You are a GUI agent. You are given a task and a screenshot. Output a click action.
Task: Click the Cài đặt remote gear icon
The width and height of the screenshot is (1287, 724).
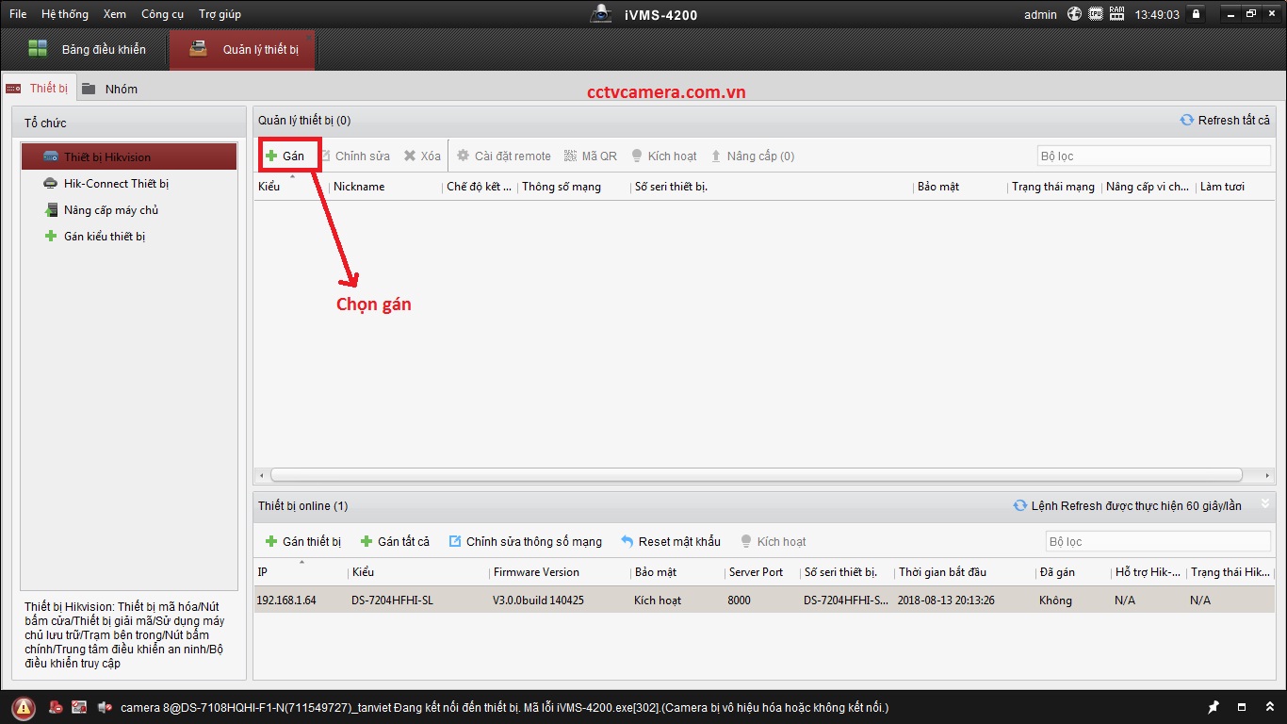(463, 156)
